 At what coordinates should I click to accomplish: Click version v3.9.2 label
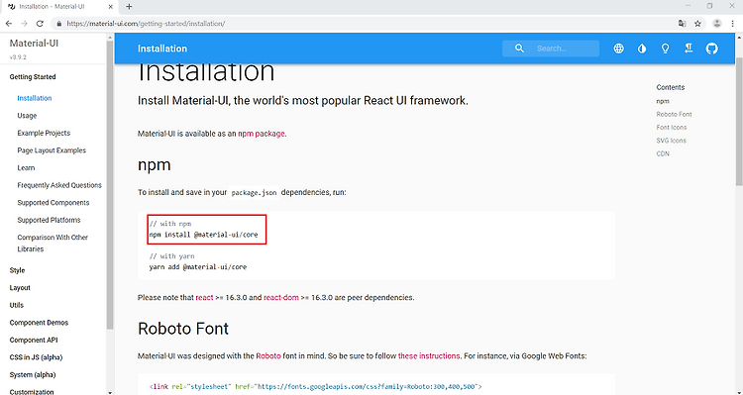point(18,56)
